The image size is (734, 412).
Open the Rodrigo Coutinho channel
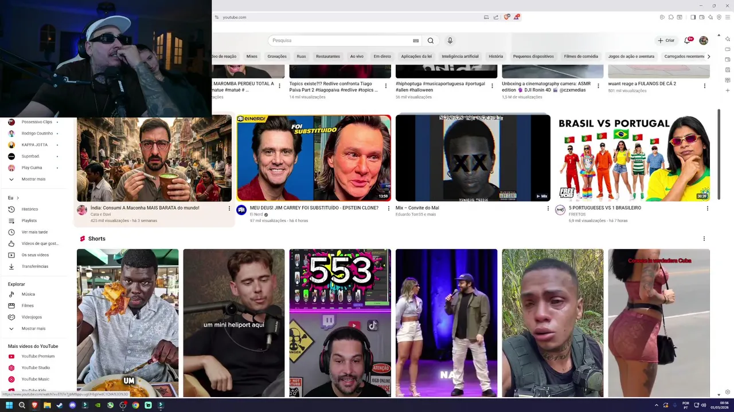38,133
